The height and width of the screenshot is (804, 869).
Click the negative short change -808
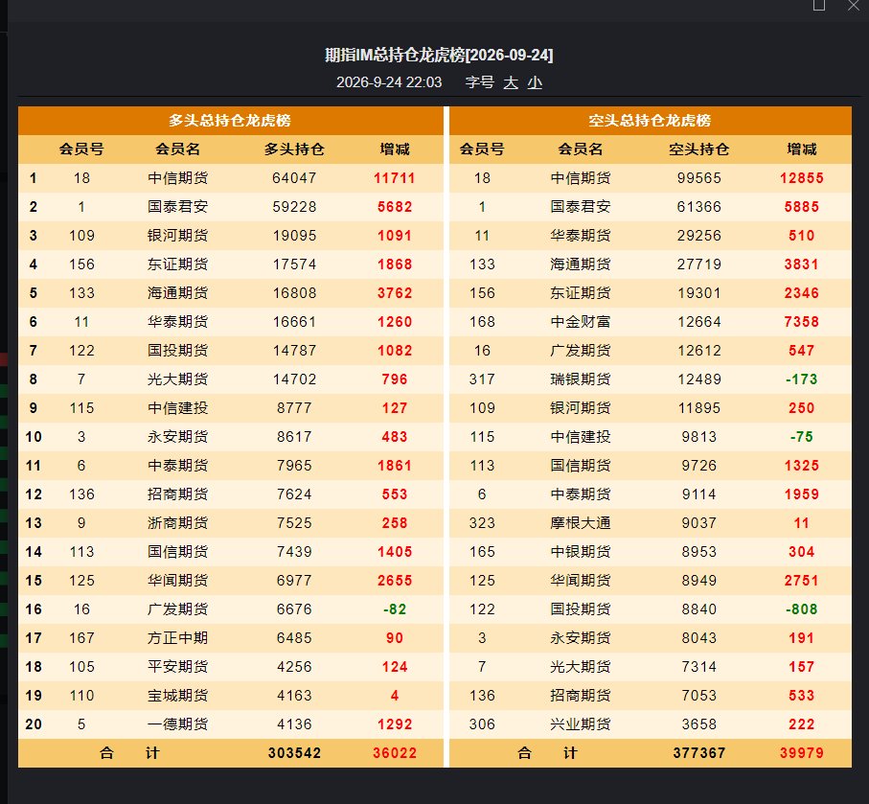[x=801, y=609]
